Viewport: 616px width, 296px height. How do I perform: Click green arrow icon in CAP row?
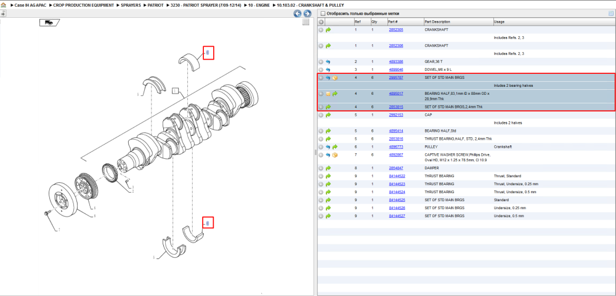click(x=328, y=115)
